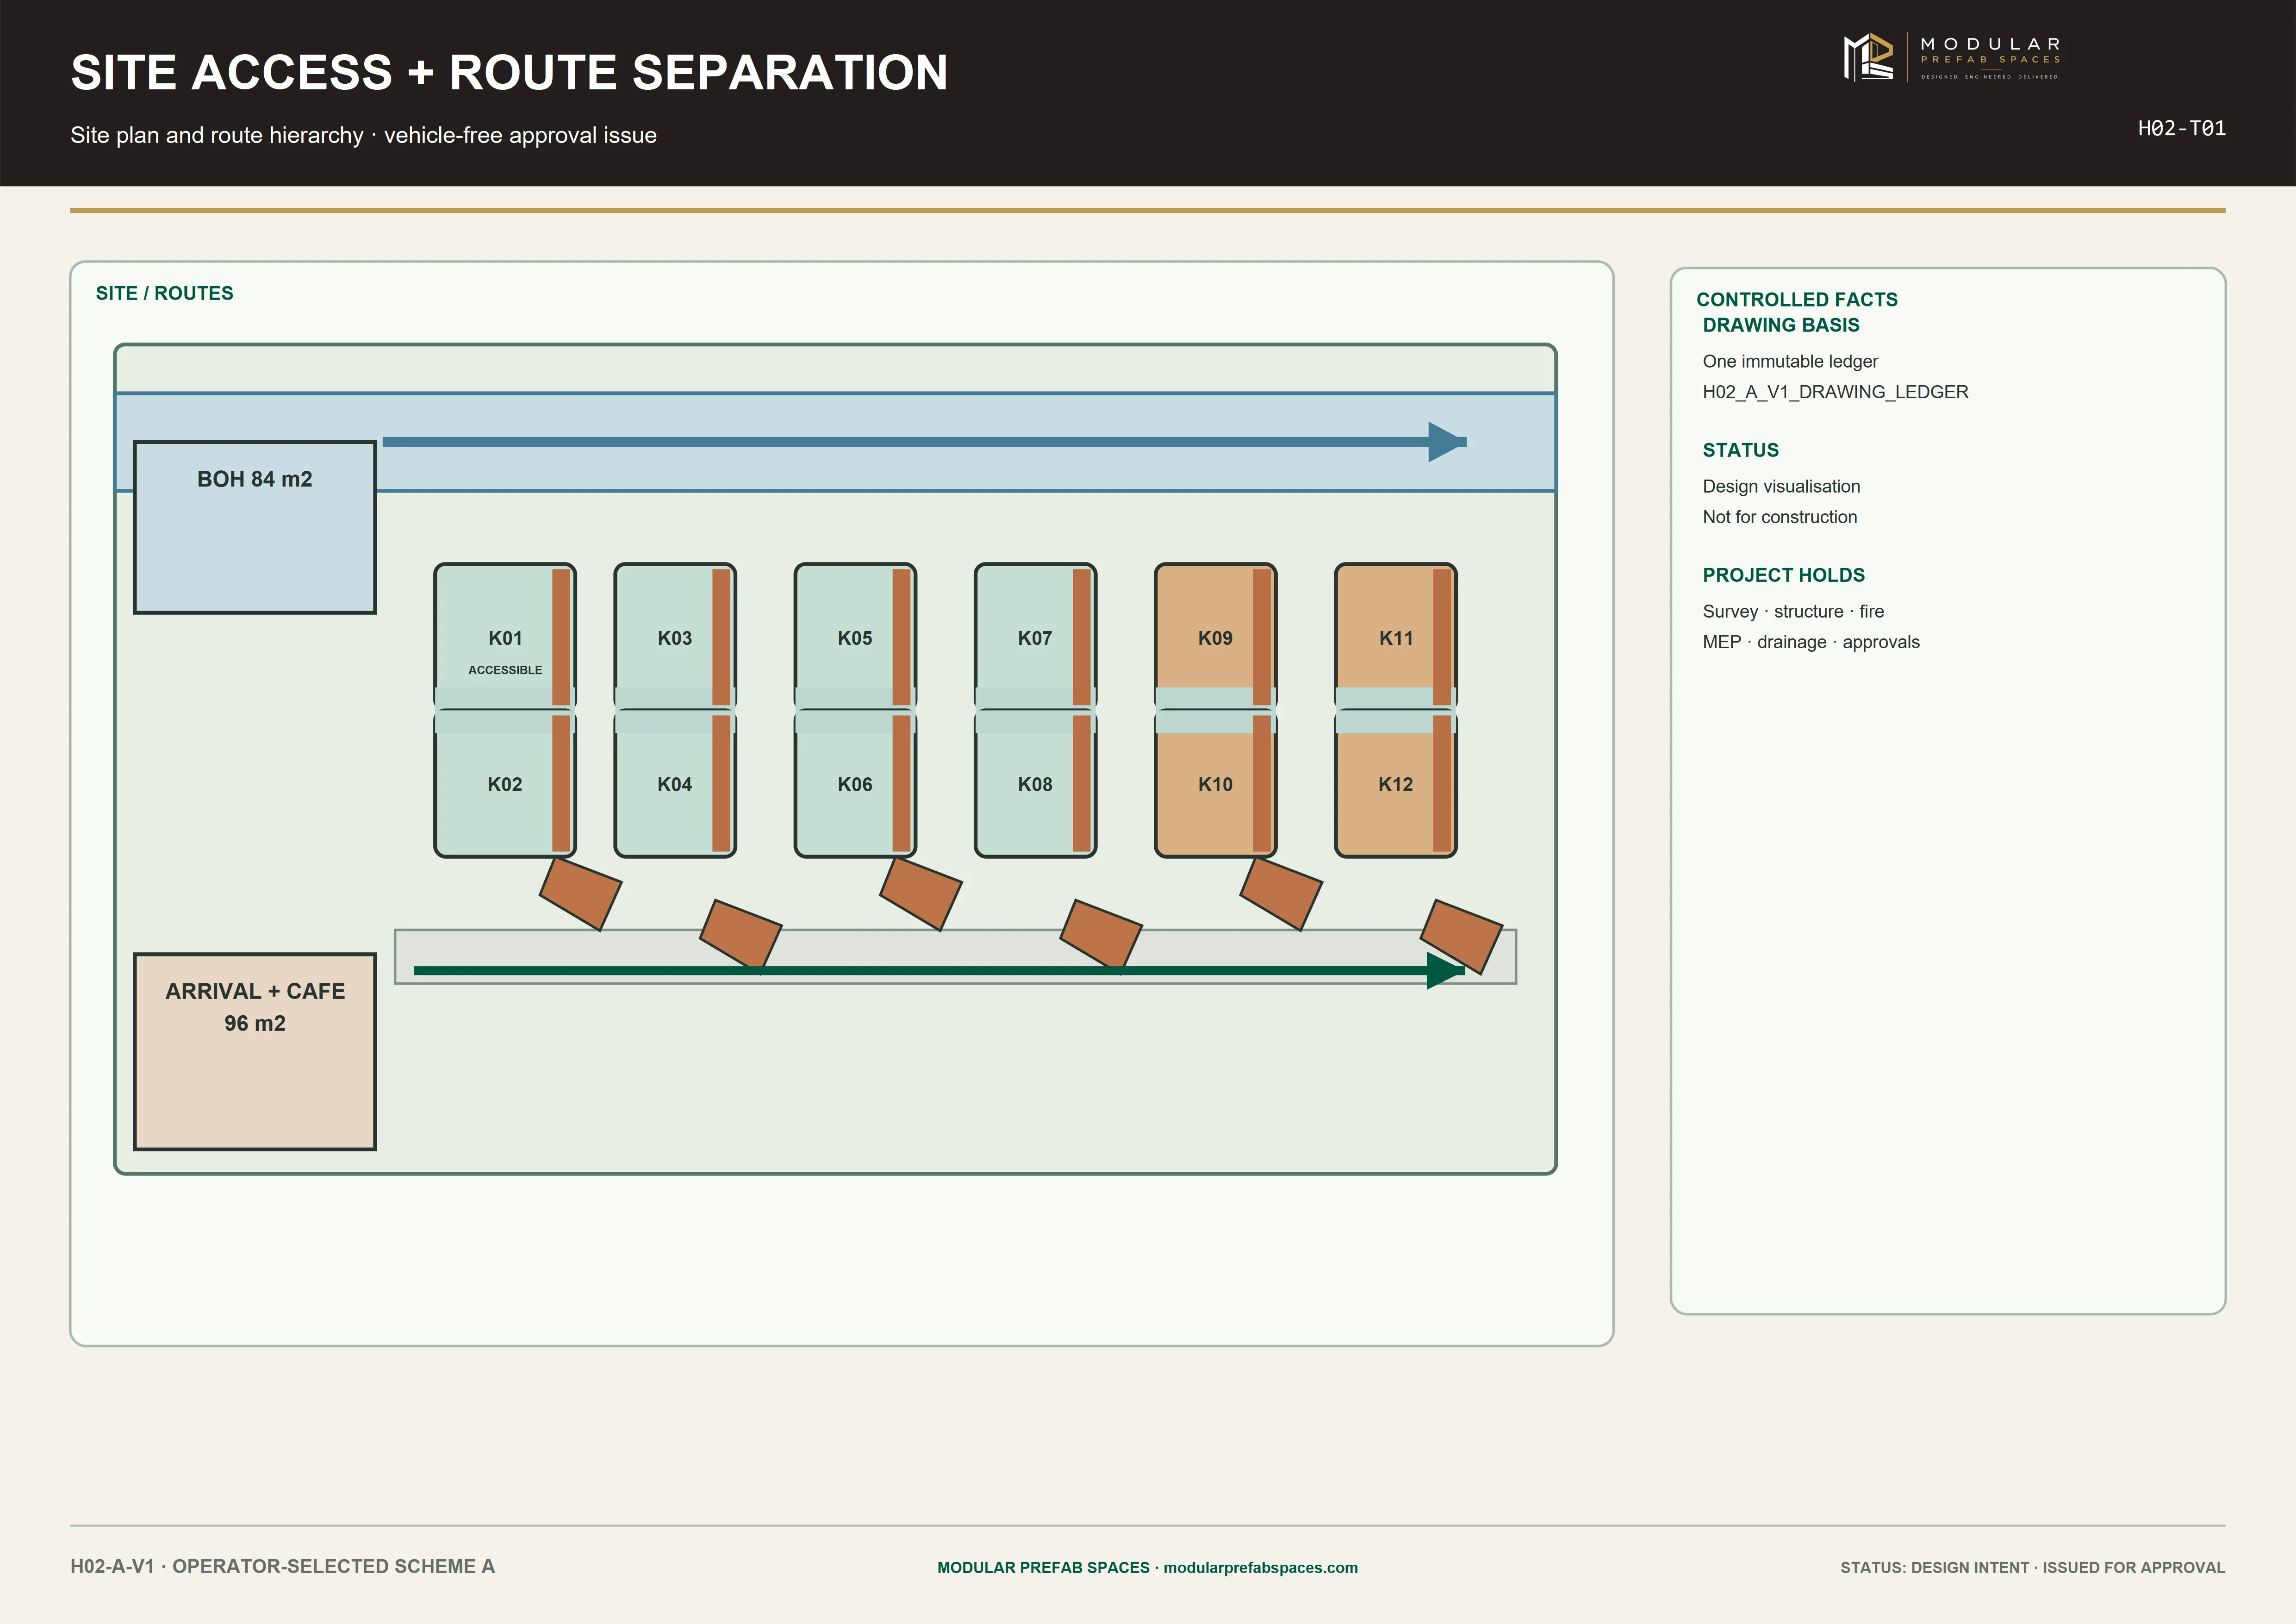Click the BOH 84 m2 block
The image size is (2296, 1624).
[x=255, y=527]
